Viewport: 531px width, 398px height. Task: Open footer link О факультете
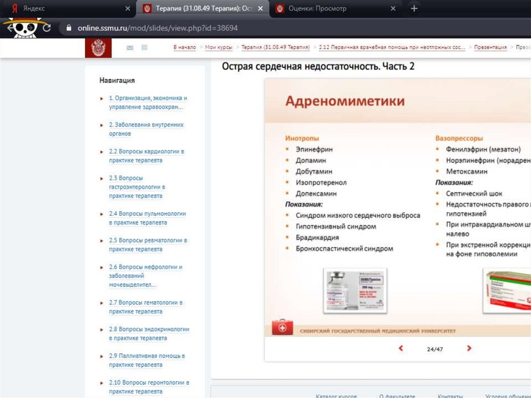(x=397, y=395)
